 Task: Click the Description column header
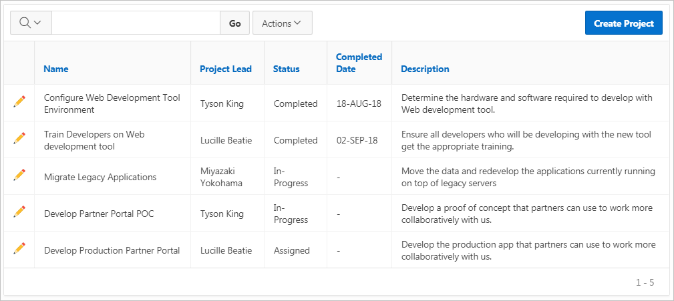(x=425, y=69)
